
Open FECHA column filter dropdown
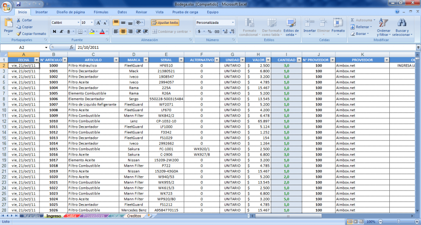click(37, 60)
